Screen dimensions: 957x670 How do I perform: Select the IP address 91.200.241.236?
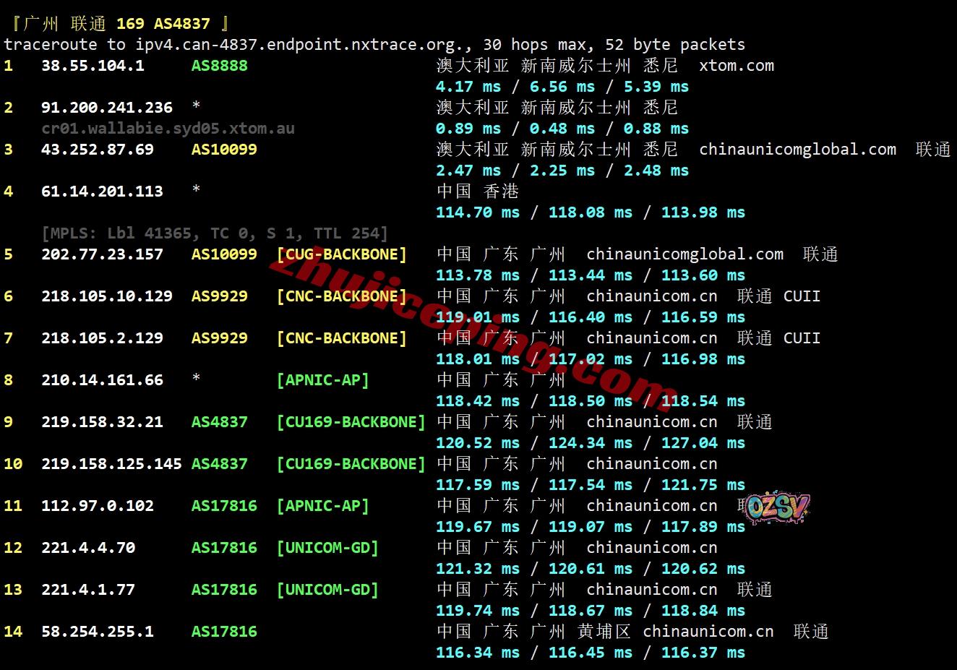[107, 108]
